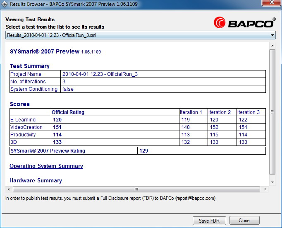Click the Scores heading
Screen dimensions: 282x228
[20, 104]
